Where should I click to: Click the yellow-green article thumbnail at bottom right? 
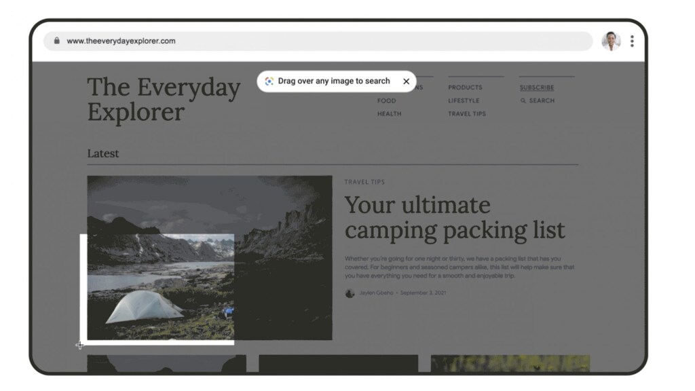click(510, 364)
